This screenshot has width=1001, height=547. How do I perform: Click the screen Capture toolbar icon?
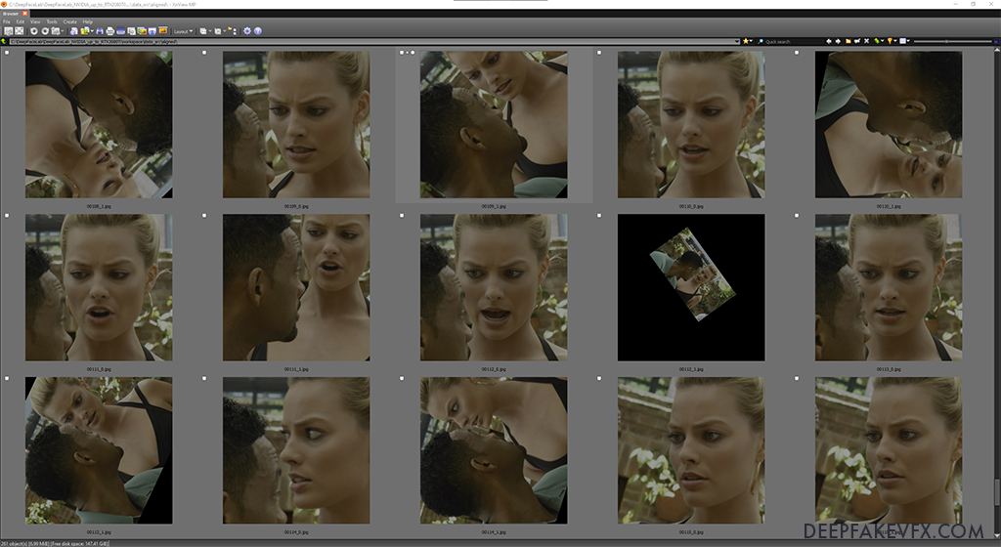click(x=132, y=30)
